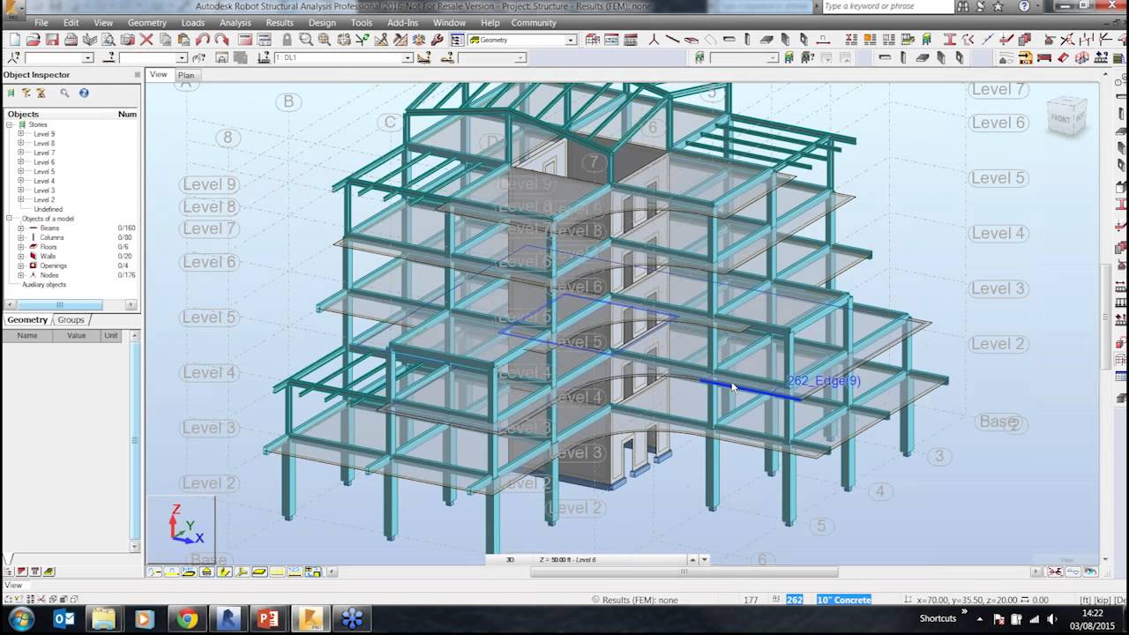Open the load case DL1 dropdown
This screenshot has height=635, width=1129.
(407, 58)
